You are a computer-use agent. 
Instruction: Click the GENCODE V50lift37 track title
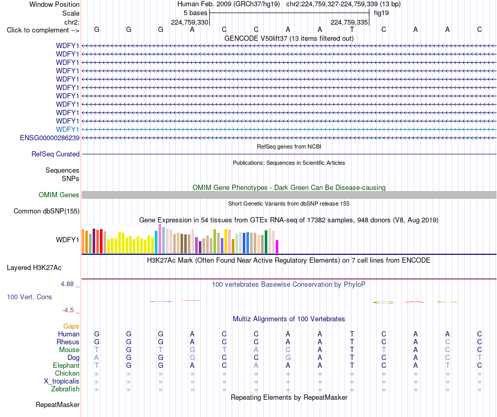click(x=289, y=38)
